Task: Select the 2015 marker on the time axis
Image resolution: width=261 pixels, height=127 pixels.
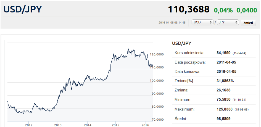Action: pos(116,125)
